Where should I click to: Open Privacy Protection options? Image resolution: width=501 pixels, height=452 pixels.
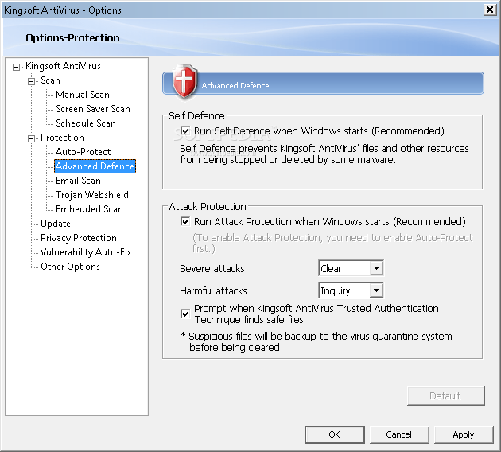click(x=79, y=238)
